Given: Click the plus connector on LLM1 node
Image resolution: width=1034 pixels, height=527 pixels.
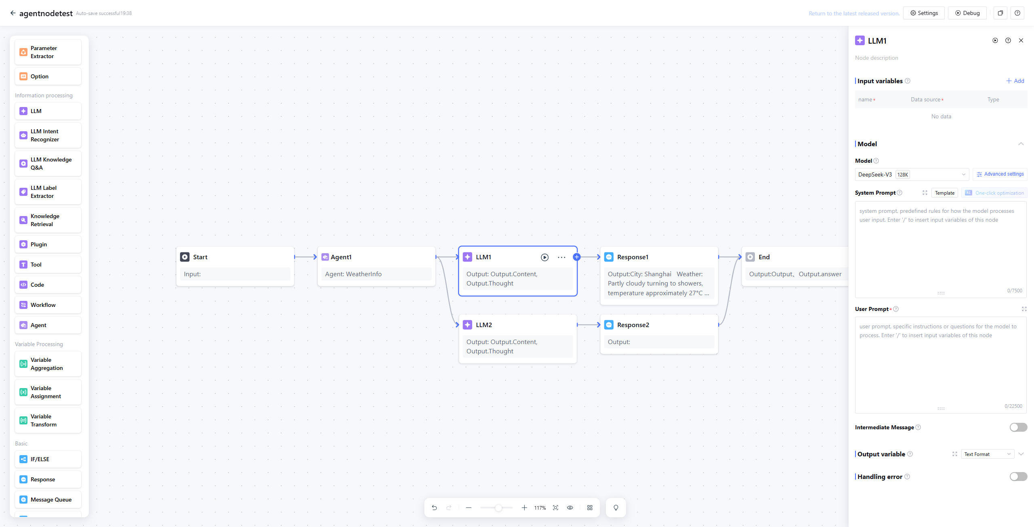Looking at the screenshot, I should (577, 257).
